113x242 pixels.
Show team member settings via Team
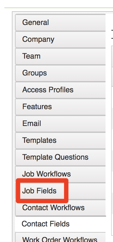[61, 56]
